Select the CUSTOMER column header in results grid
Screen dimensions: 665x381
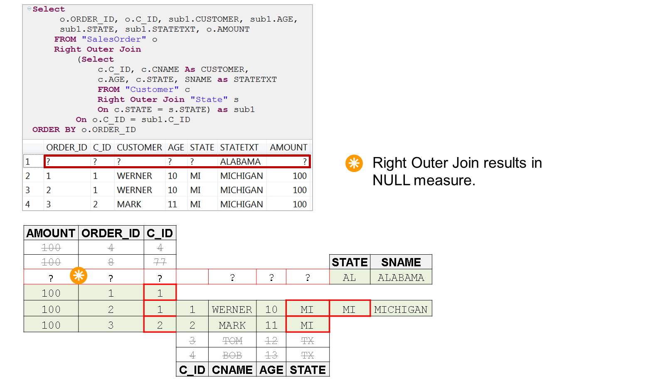pos(139,147)
